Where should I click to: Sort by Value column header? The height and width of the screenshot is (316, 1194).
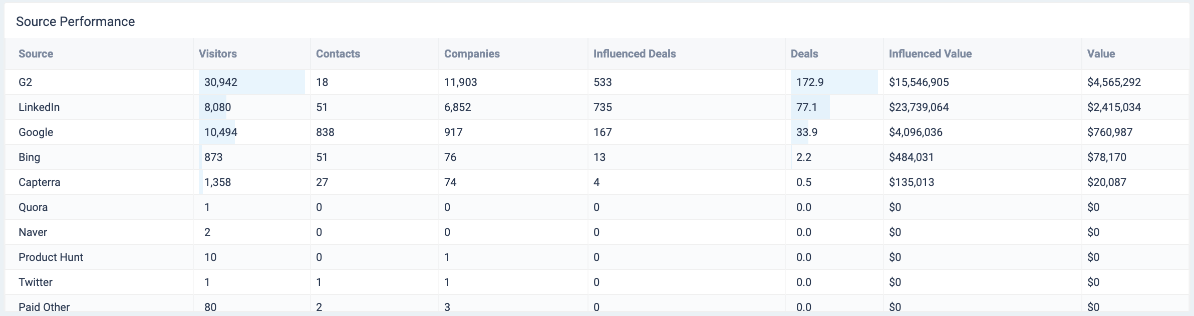[1100, 54]
